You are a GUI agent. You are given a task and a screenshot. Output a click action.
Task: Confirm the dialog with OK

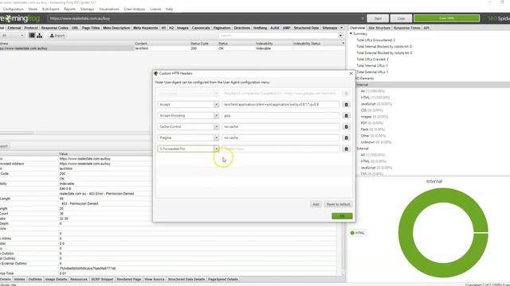coord(342,216)
